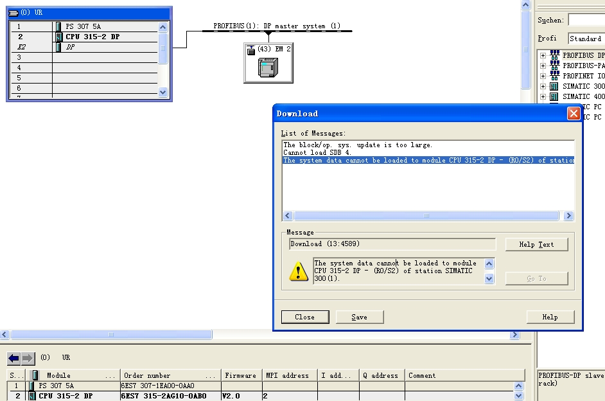The height and width of the screenshot is (401, 605).
Task: Expand the SIMATIC 400 tree node
Action: [x=543, y=97]
